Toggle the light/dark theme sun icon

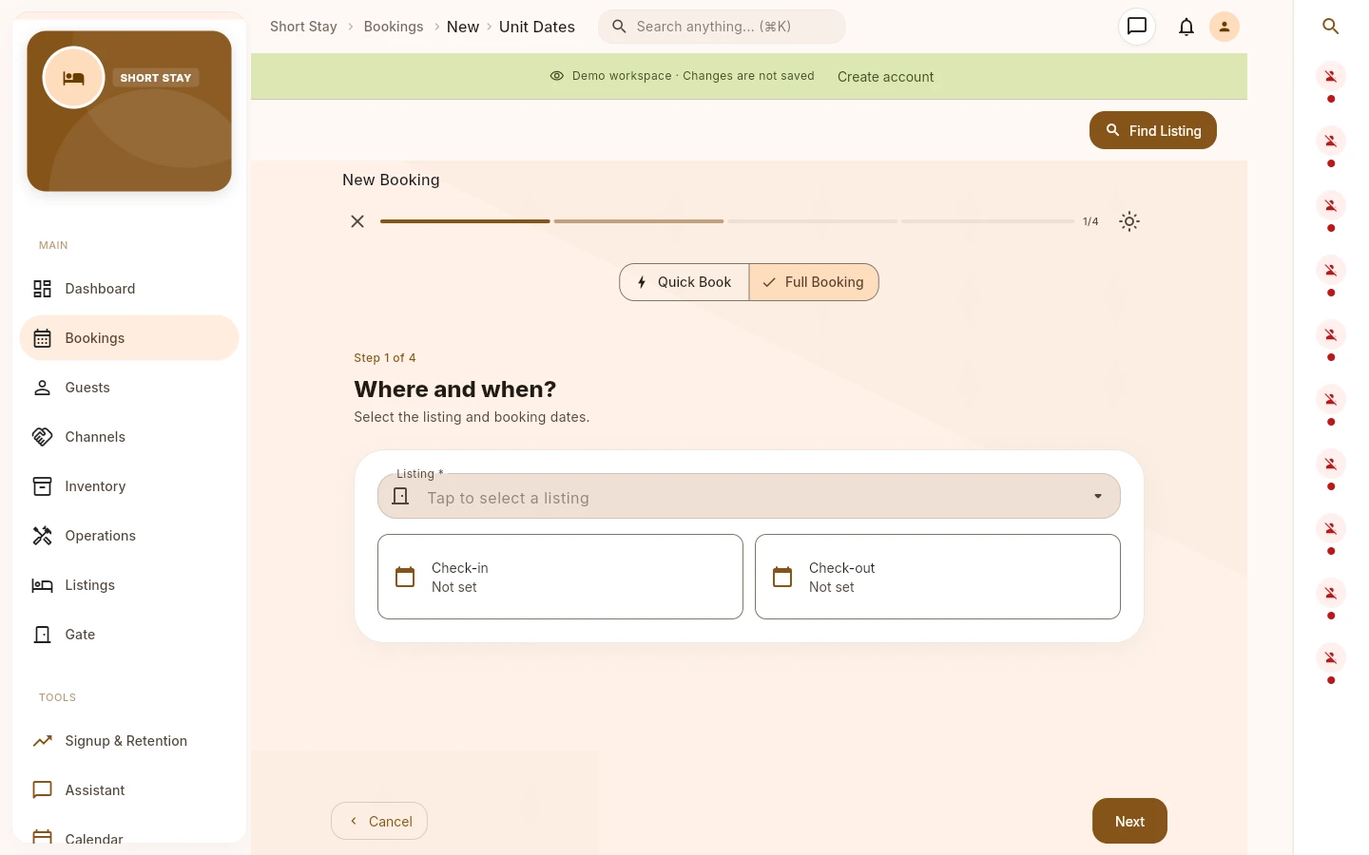(1129, 221)
